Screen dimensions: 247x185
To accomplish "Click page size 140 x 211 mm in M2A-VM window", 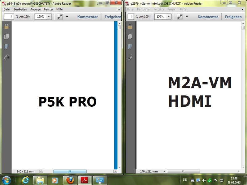I will coord(149,171).
